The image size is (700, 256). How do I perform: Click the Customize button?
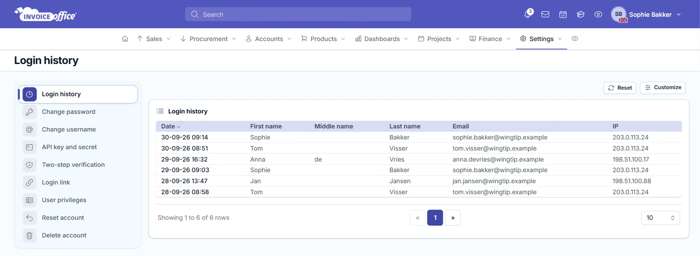662,87
